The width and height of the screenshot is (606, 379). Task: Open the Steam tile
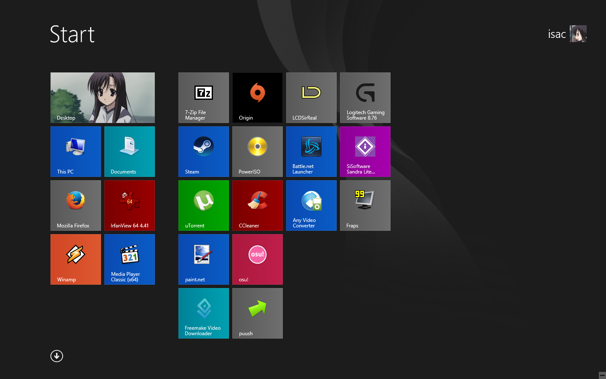pyautogui.click(x=204, y=152)
